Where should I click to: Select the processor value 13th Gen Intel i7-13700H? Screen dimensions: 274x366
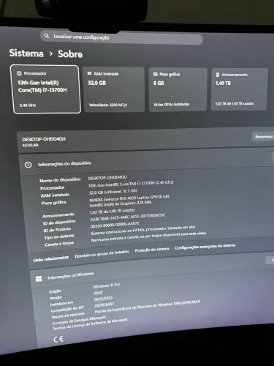[131, 184]
